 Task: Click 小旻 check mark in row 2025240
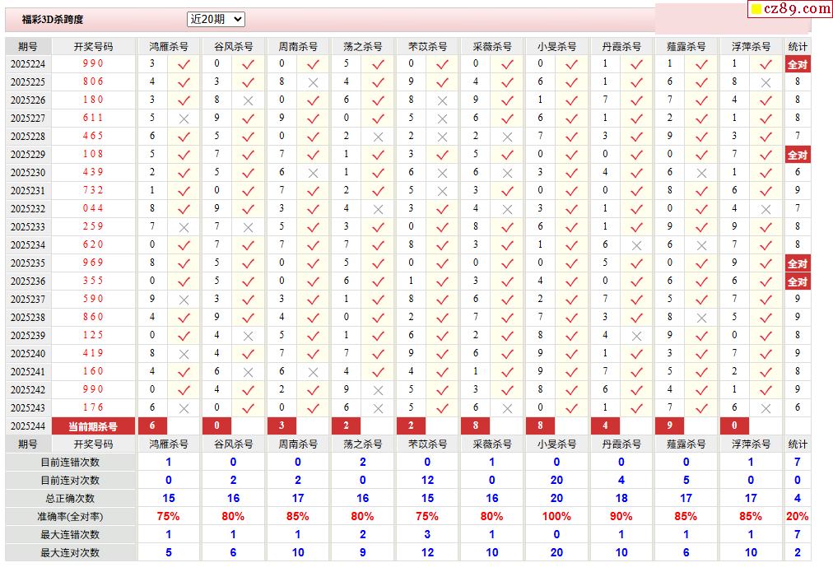click(x=571, y=354)
